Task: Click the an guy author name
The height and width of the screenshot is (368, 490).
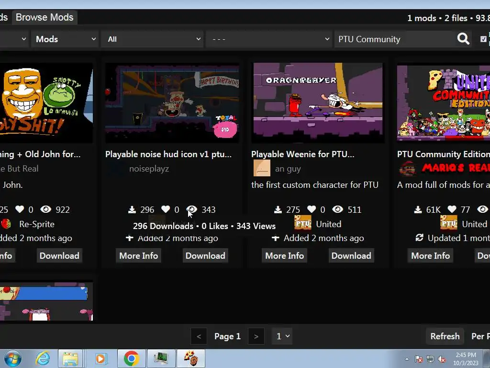Action: pos(288,169)
